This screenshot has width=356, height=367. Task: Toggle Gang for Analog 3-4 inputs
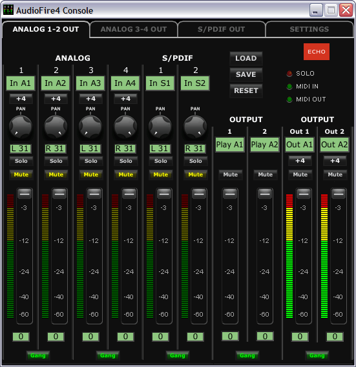[108, 355]
